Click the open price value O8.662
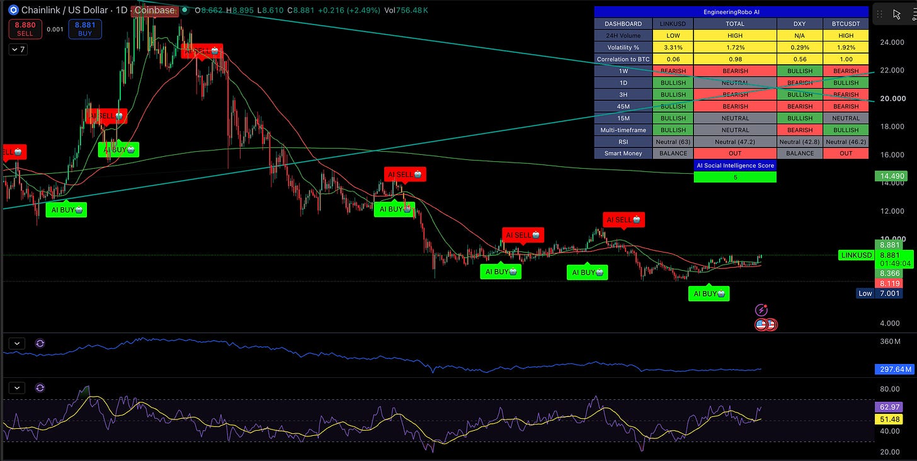The image size is (917, 461). pyautogui.click(x=209, y=10)
